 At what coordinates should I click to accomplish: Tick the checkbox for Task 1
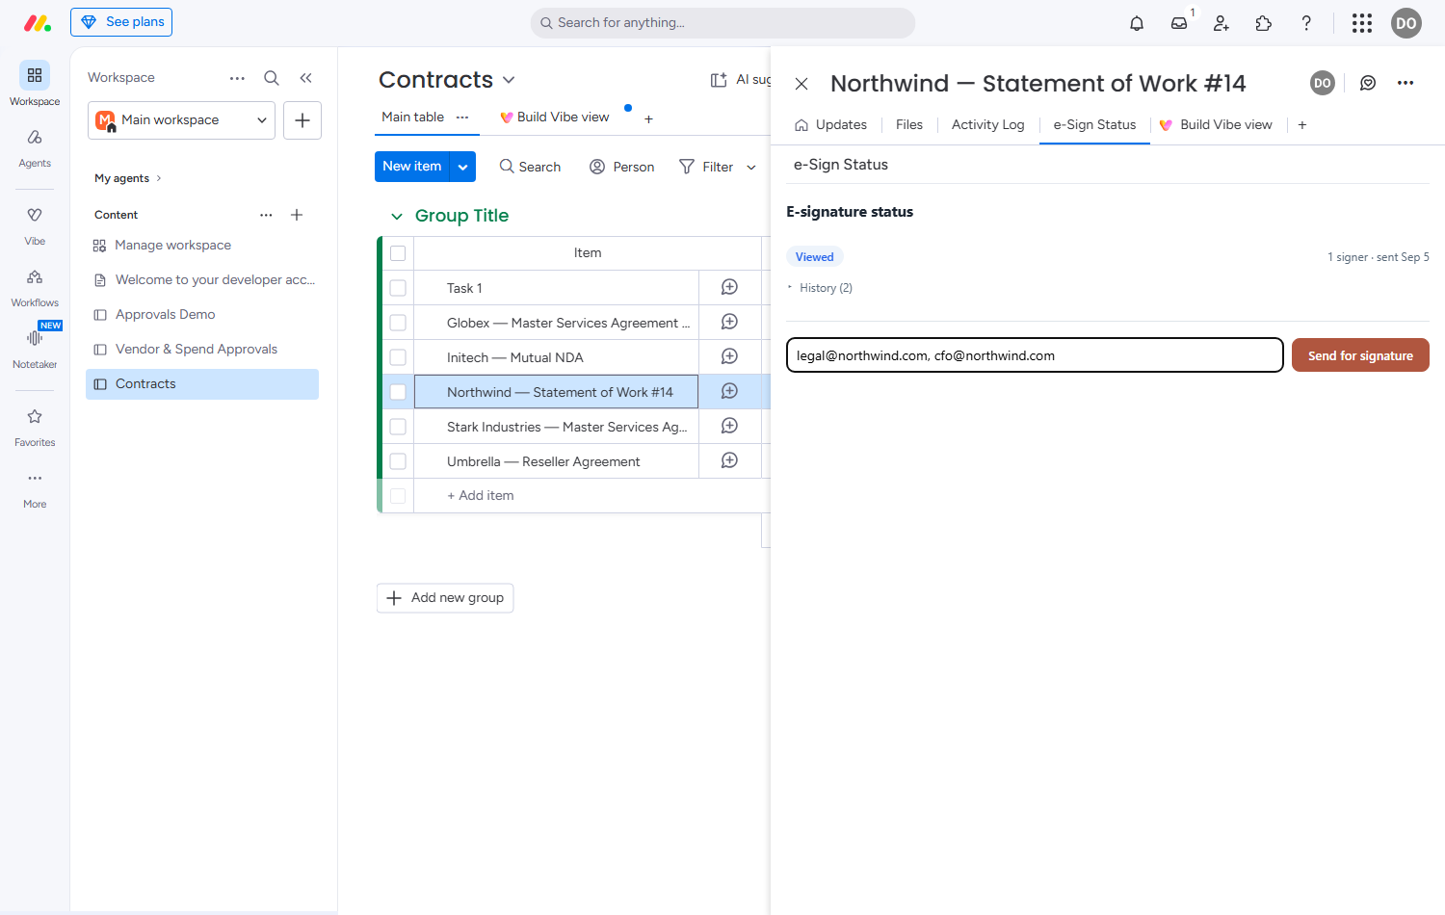point(398,288)
